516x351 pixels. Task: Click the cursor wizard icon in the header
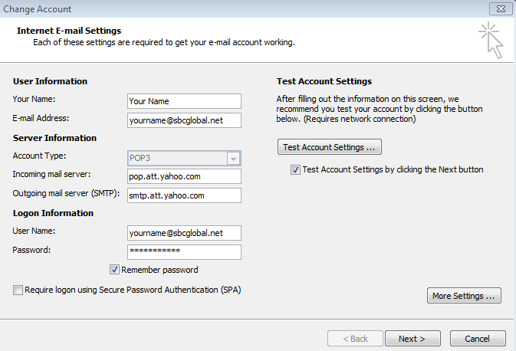[x=491, y=40]
